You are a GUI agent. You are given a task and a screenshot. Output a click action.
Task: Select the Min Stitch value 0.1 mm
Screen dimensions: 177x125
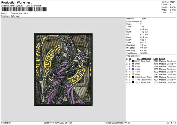(x=144, y=48)
